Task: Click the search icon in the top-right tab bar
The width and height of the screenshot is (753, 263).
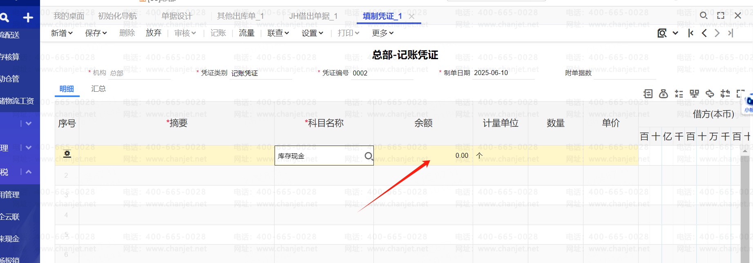Action: [x=703, y=15]
